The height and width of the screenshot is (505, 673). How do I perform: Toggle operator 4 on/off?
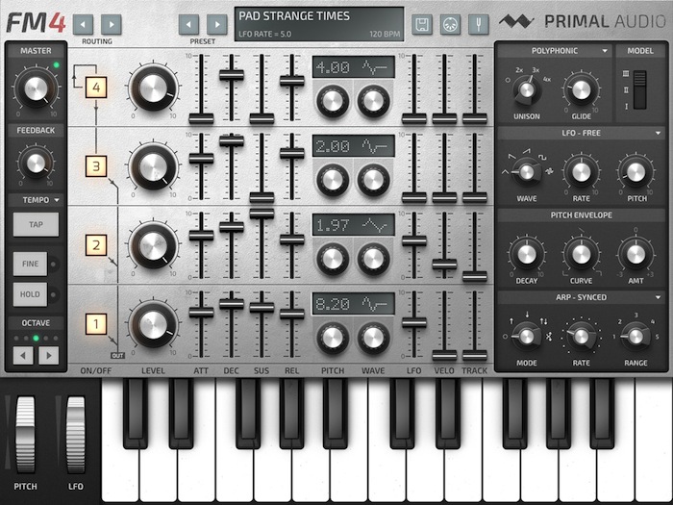click(x=96, y=88)
